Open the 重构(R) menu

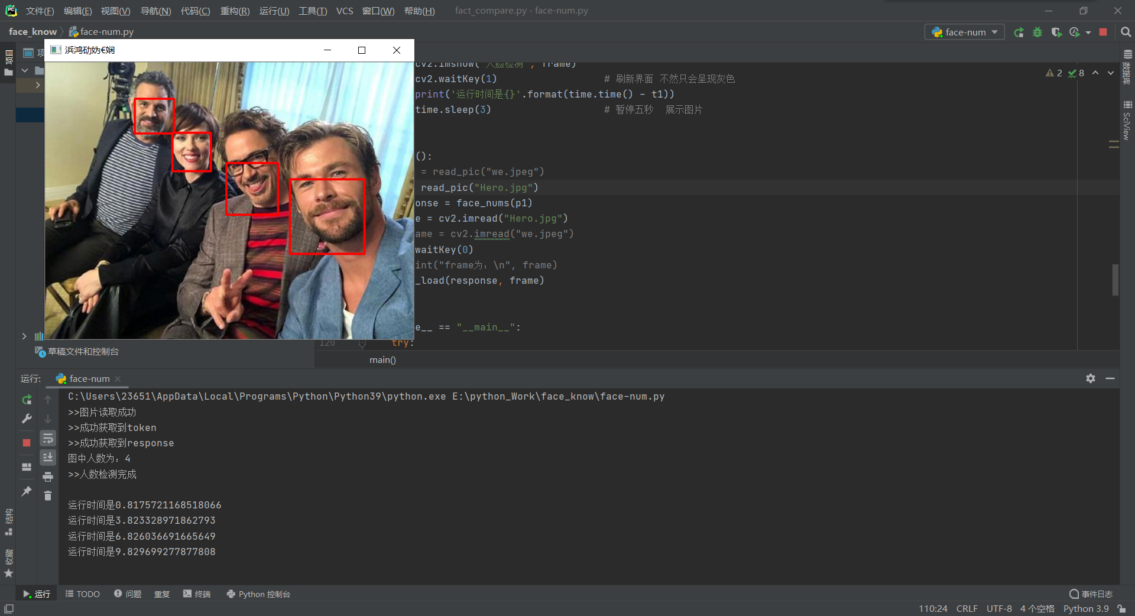pos(235,11)
